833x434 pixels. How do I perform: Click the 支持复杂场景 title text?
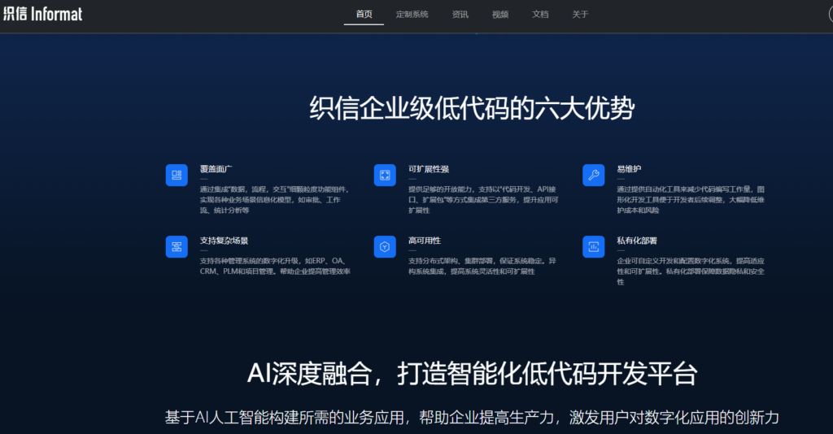click(x=224, y=241)
